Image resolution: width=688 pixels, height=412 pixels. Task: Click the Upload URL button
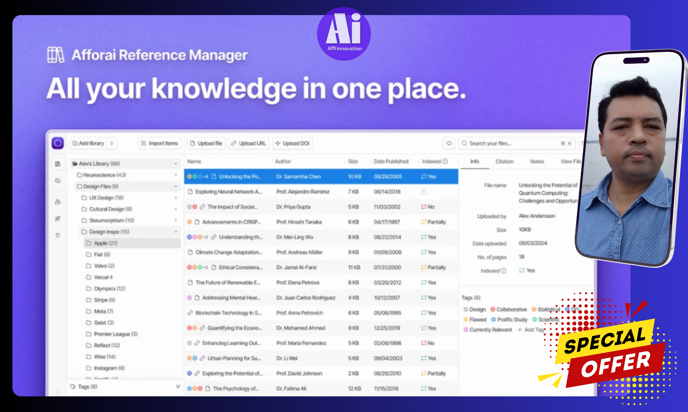pos(249,143)
